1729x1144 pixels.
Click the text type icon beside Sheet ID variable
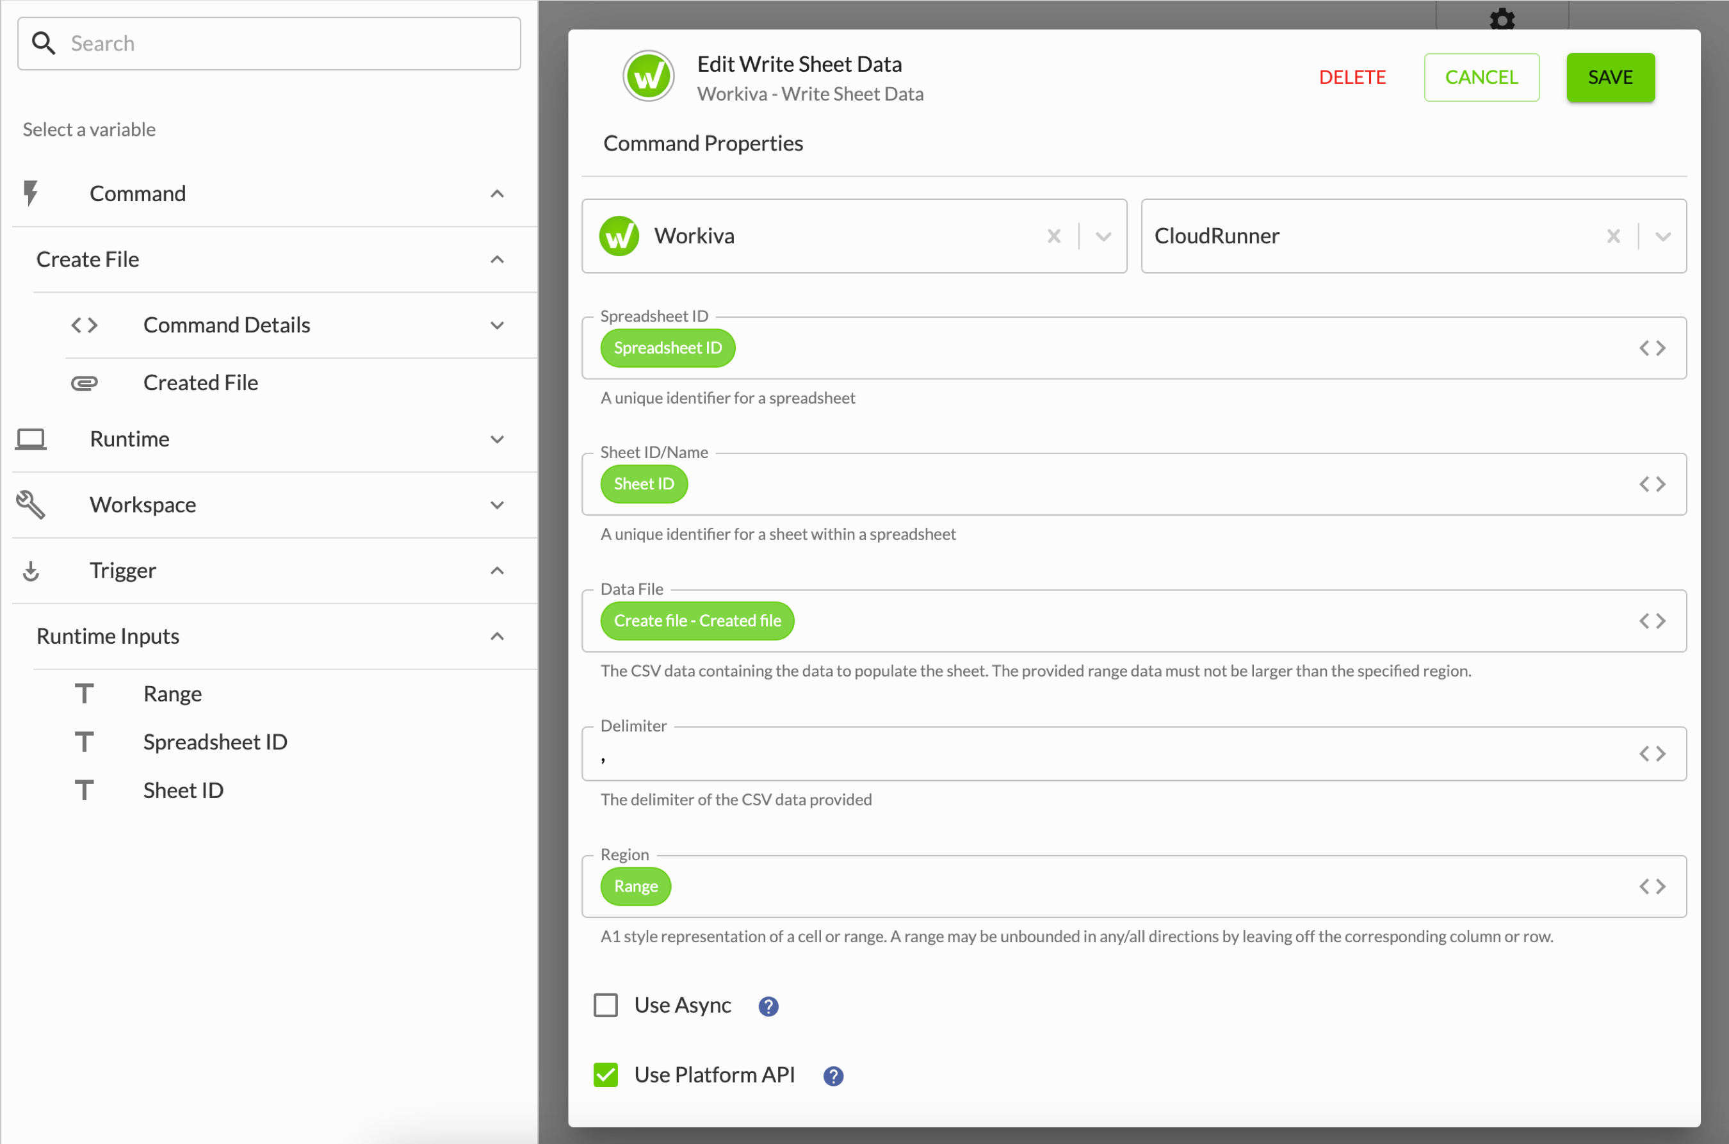pos(84,790)
